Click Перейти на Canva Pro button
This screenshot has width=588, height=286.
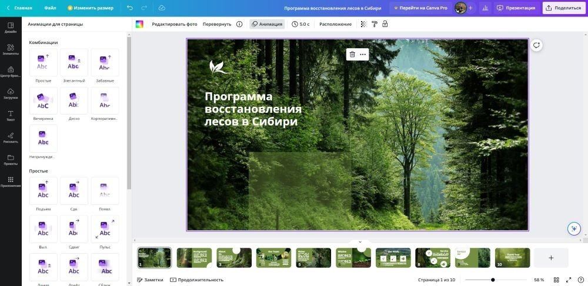(x=420, y=8)
